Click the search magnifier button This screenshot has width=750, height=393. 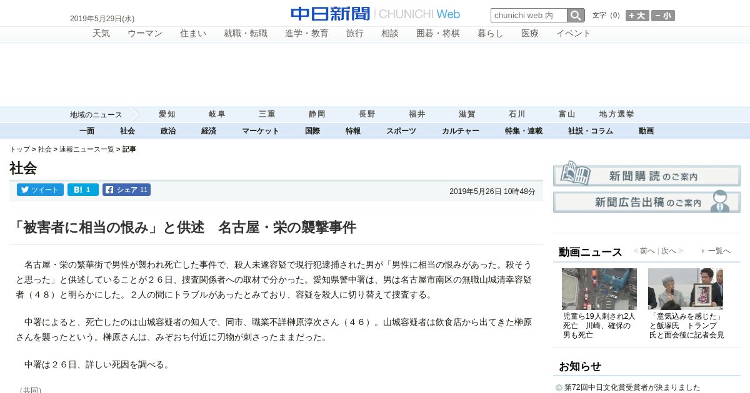coord(576,16)
